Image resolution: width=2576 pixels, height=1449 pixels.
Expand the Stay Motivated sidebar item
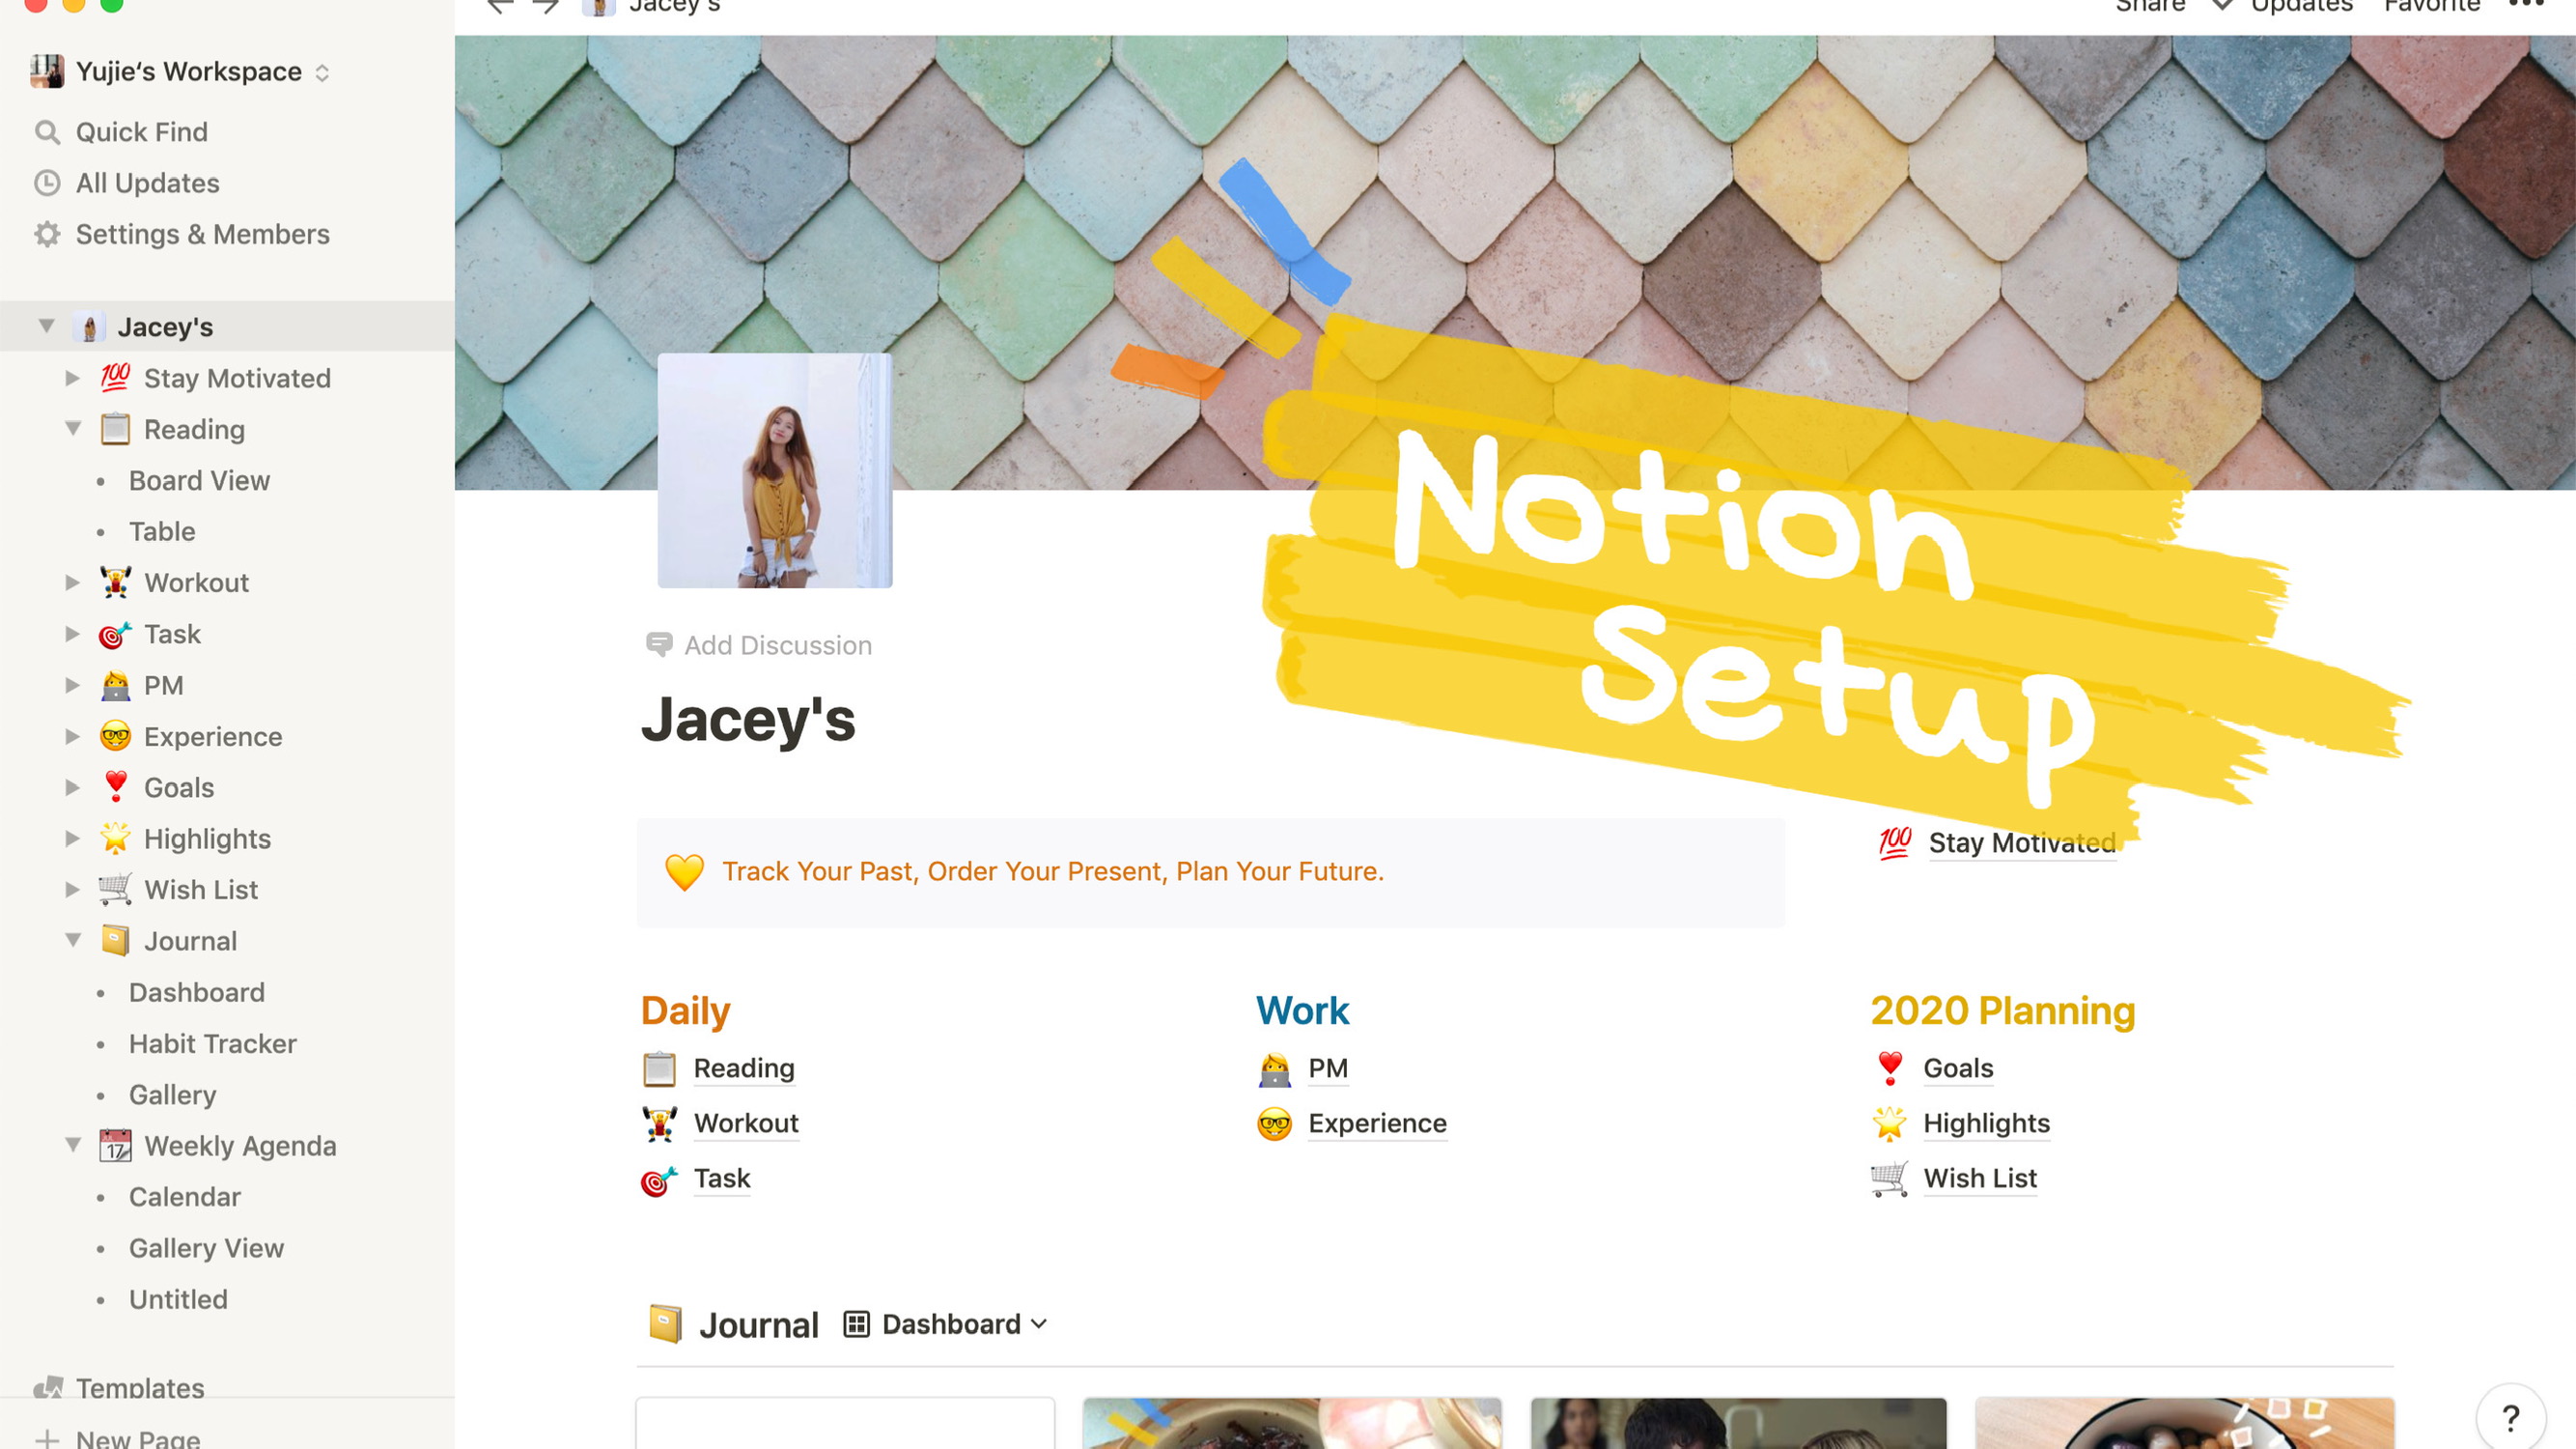point(72,379)
